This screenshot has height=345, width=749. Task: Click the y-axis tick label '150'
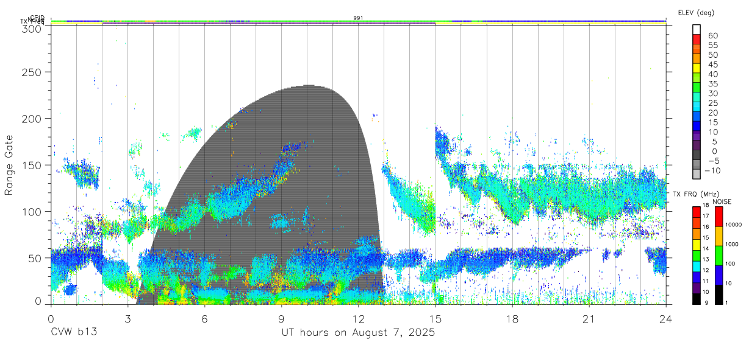pyautogui.click(x=32, y=165)
